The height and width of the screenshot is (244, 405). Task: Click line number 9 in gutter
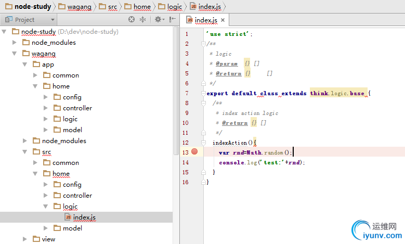coord(187,113)
